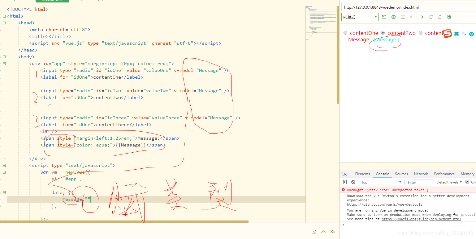Click the contentOne label in preview

pyautogui.click(x=364, y=33)
